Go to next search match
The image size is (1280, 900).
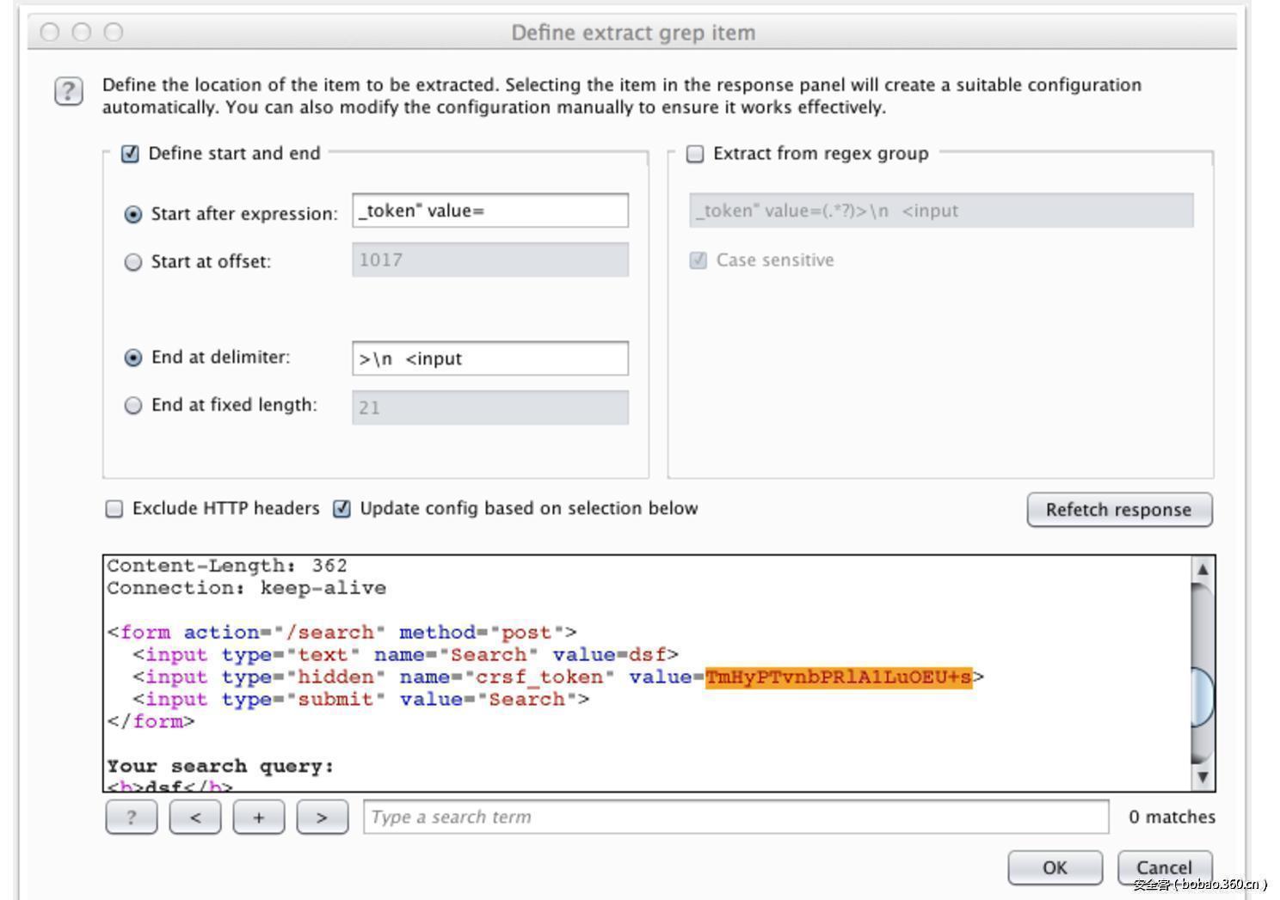[x=322, y=817]
